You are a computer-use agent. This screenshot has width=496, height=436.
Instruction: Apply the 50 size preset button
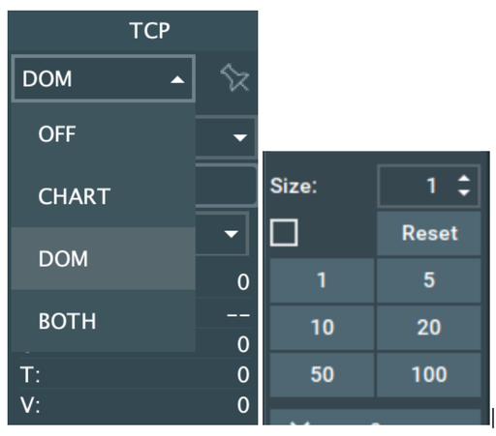point(322,374)
